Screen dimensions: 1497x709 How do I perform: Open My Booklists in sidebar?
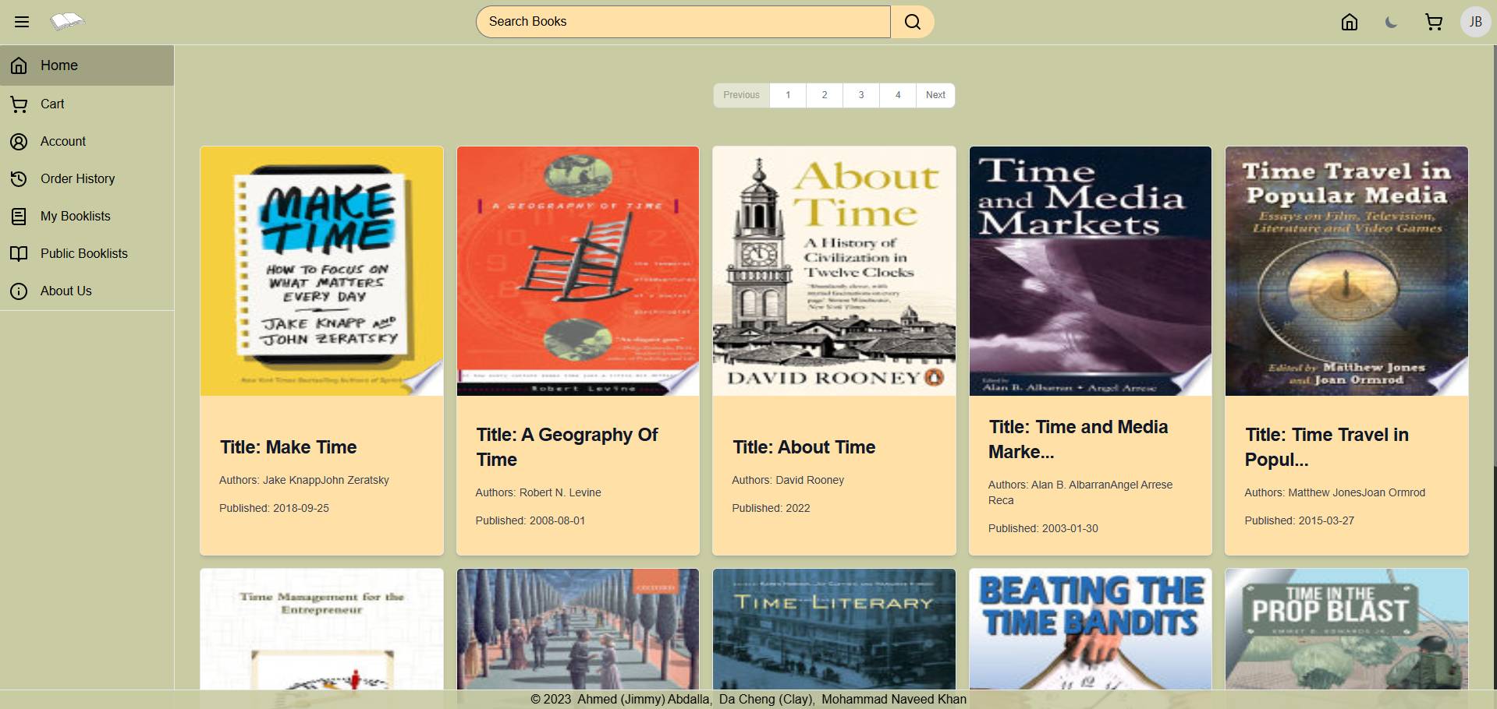click(87, 216)
